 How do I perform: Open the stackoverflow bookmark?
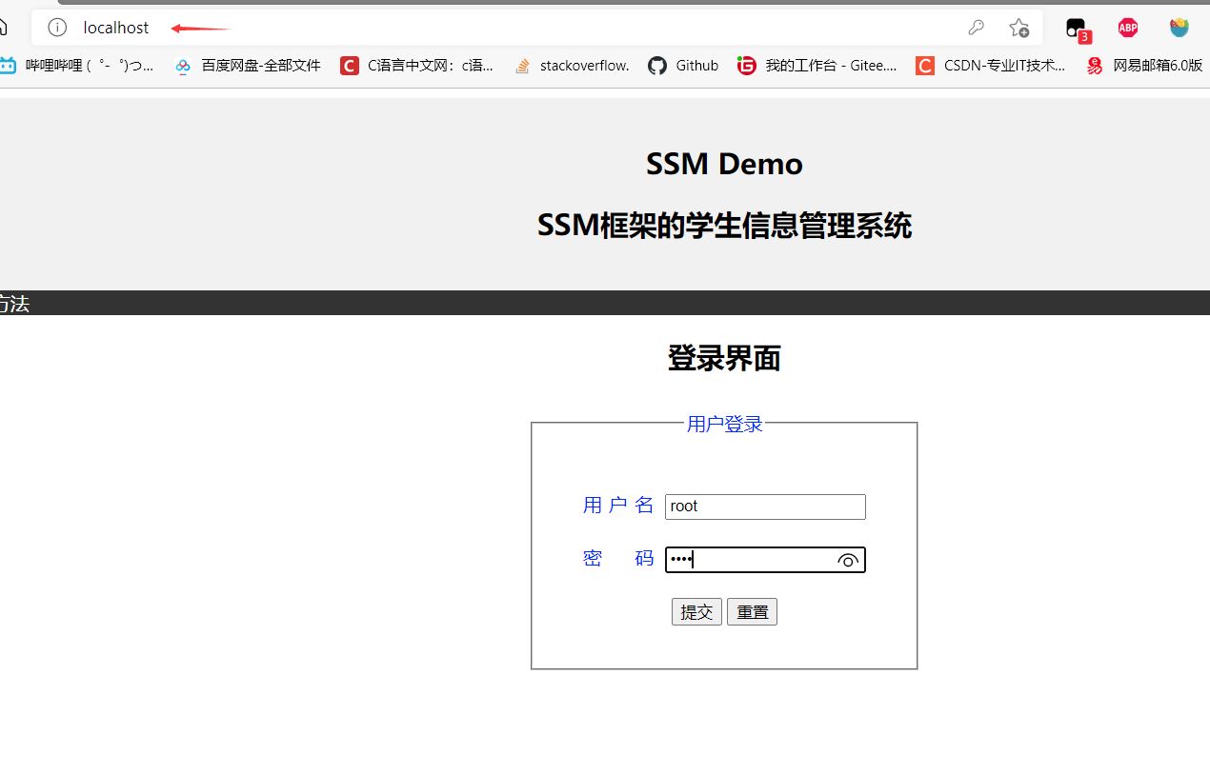coord(572,66)
